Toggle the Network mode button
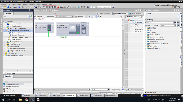 click(38, 17)
